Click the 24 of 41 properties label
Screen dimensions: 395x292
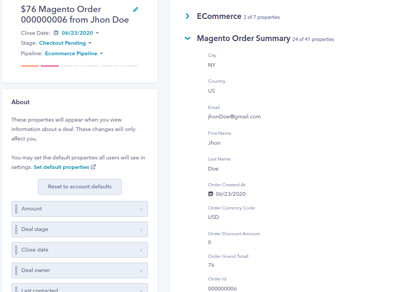[x=313, y=39]
